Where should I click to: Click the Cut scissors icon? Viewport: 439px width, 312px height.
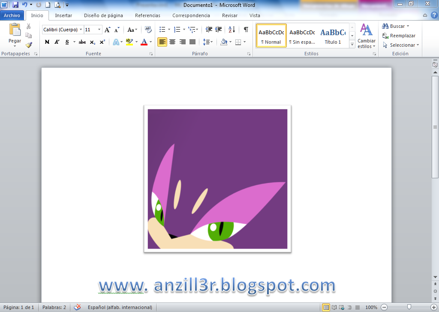[x=28, y=26]
